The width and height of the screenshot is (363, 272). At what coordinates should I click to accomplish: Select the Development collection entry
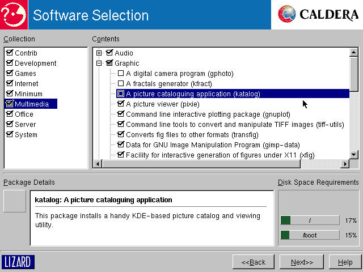click(35, 63)
